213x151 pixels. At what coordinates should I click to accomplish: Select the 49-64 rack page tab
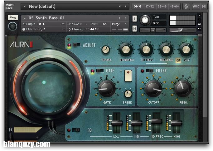click(174, 6)
